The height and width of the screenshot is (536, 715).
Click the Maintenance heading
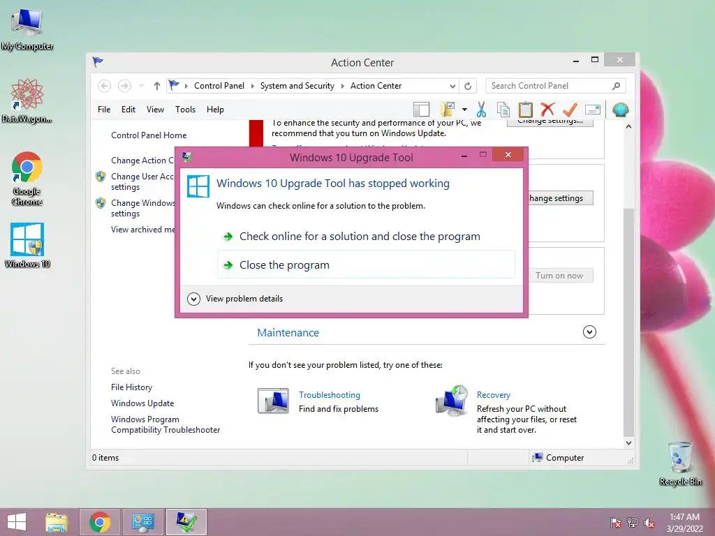pos(288,333)
